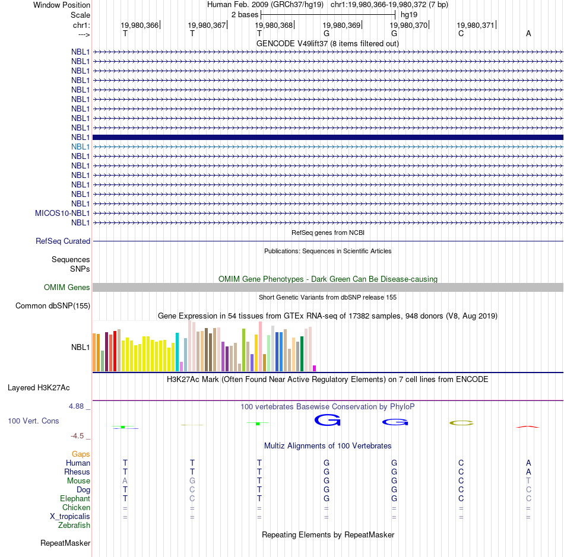The image size is (564, 557).
Task: Click the orange Gaps label
Action: point(81,454)
